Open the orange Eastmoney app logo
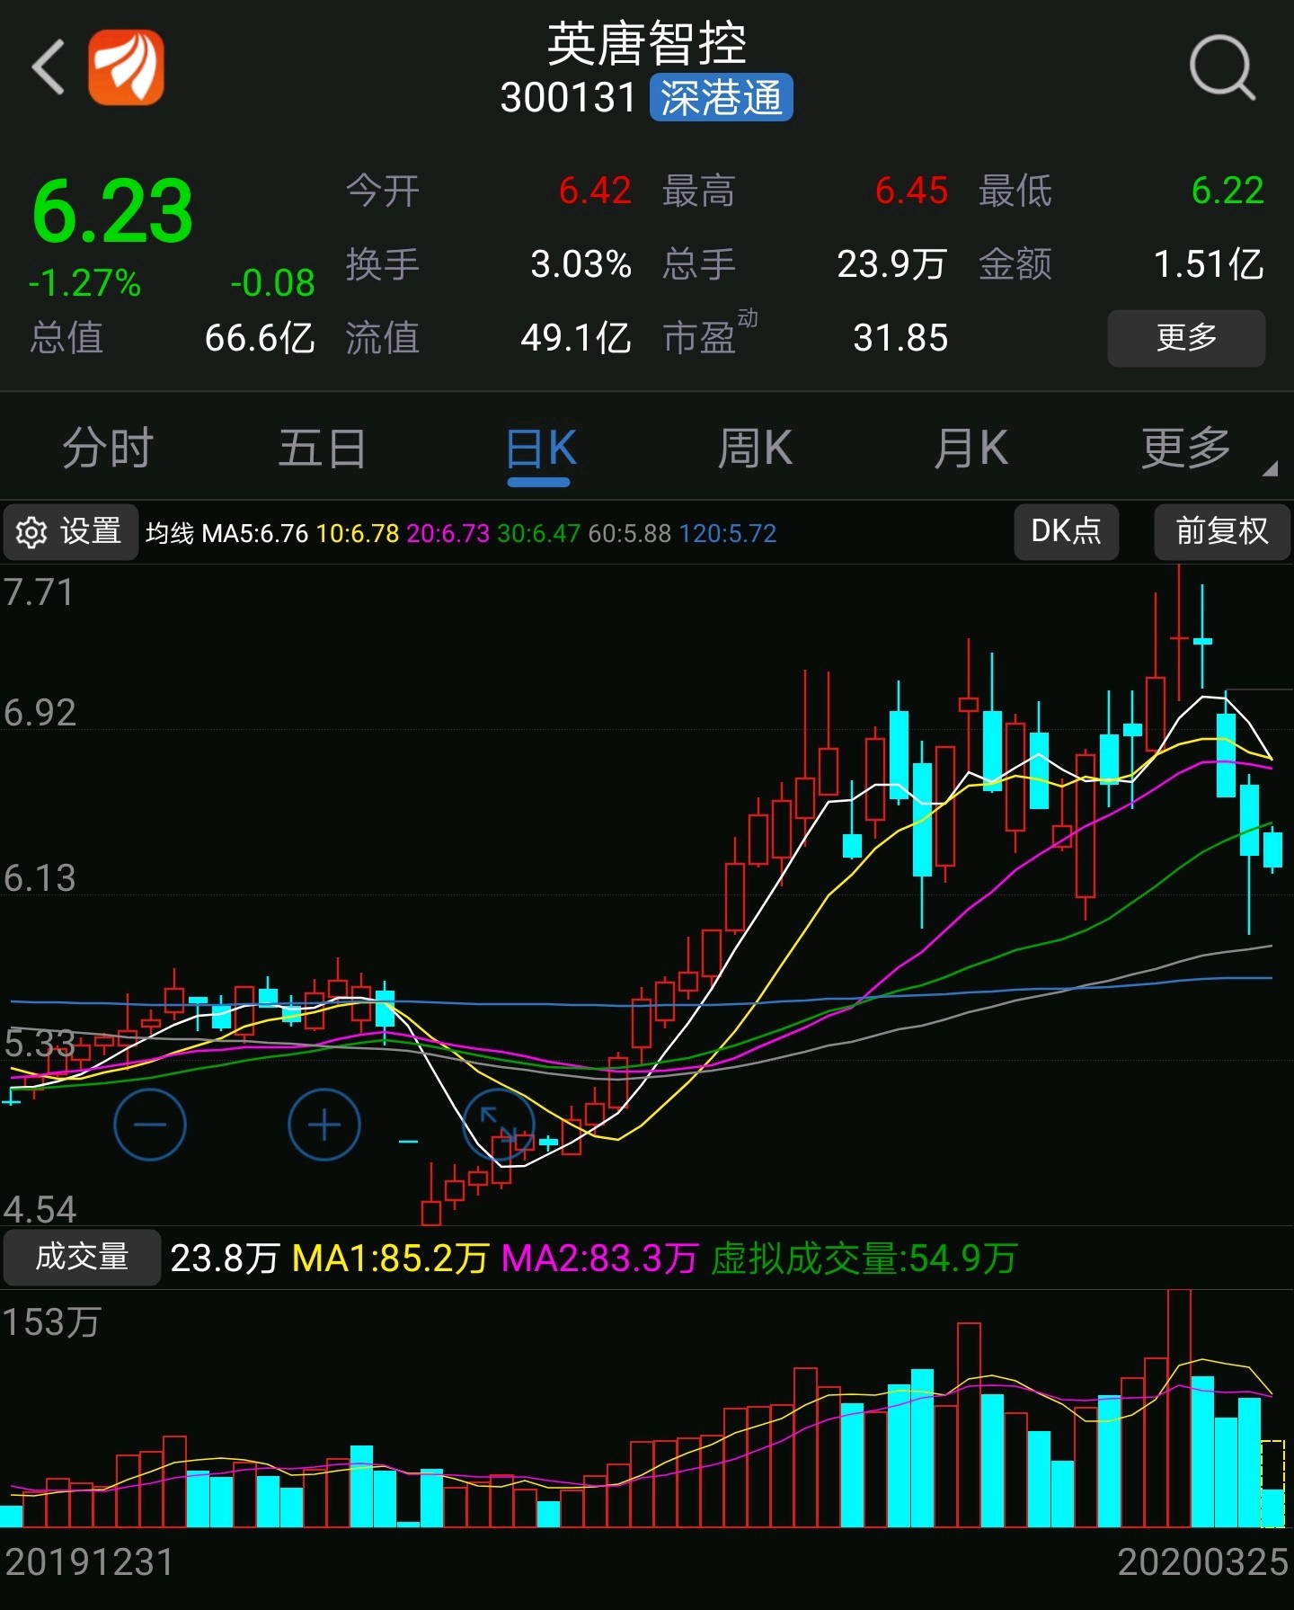Image resolution: width=1294 pixels, height=1610 pixels. [126, 67]
